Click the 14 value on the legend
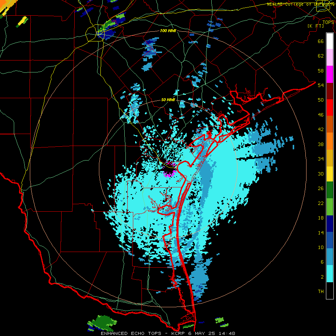 321,233
